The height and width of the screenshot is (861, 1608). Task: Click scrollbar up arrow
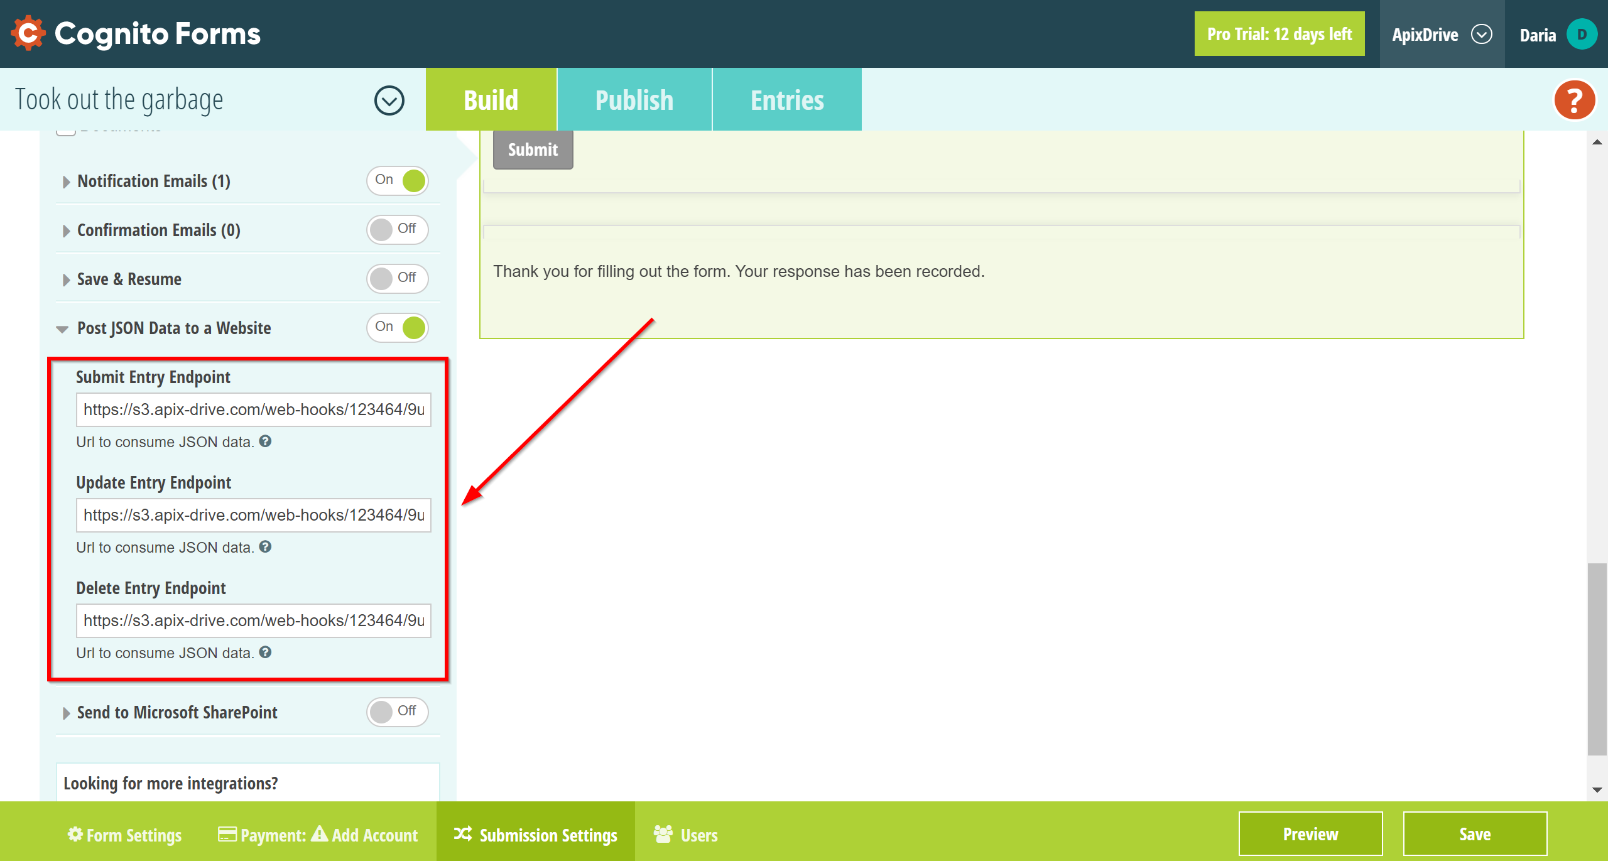pos(1597,142)
